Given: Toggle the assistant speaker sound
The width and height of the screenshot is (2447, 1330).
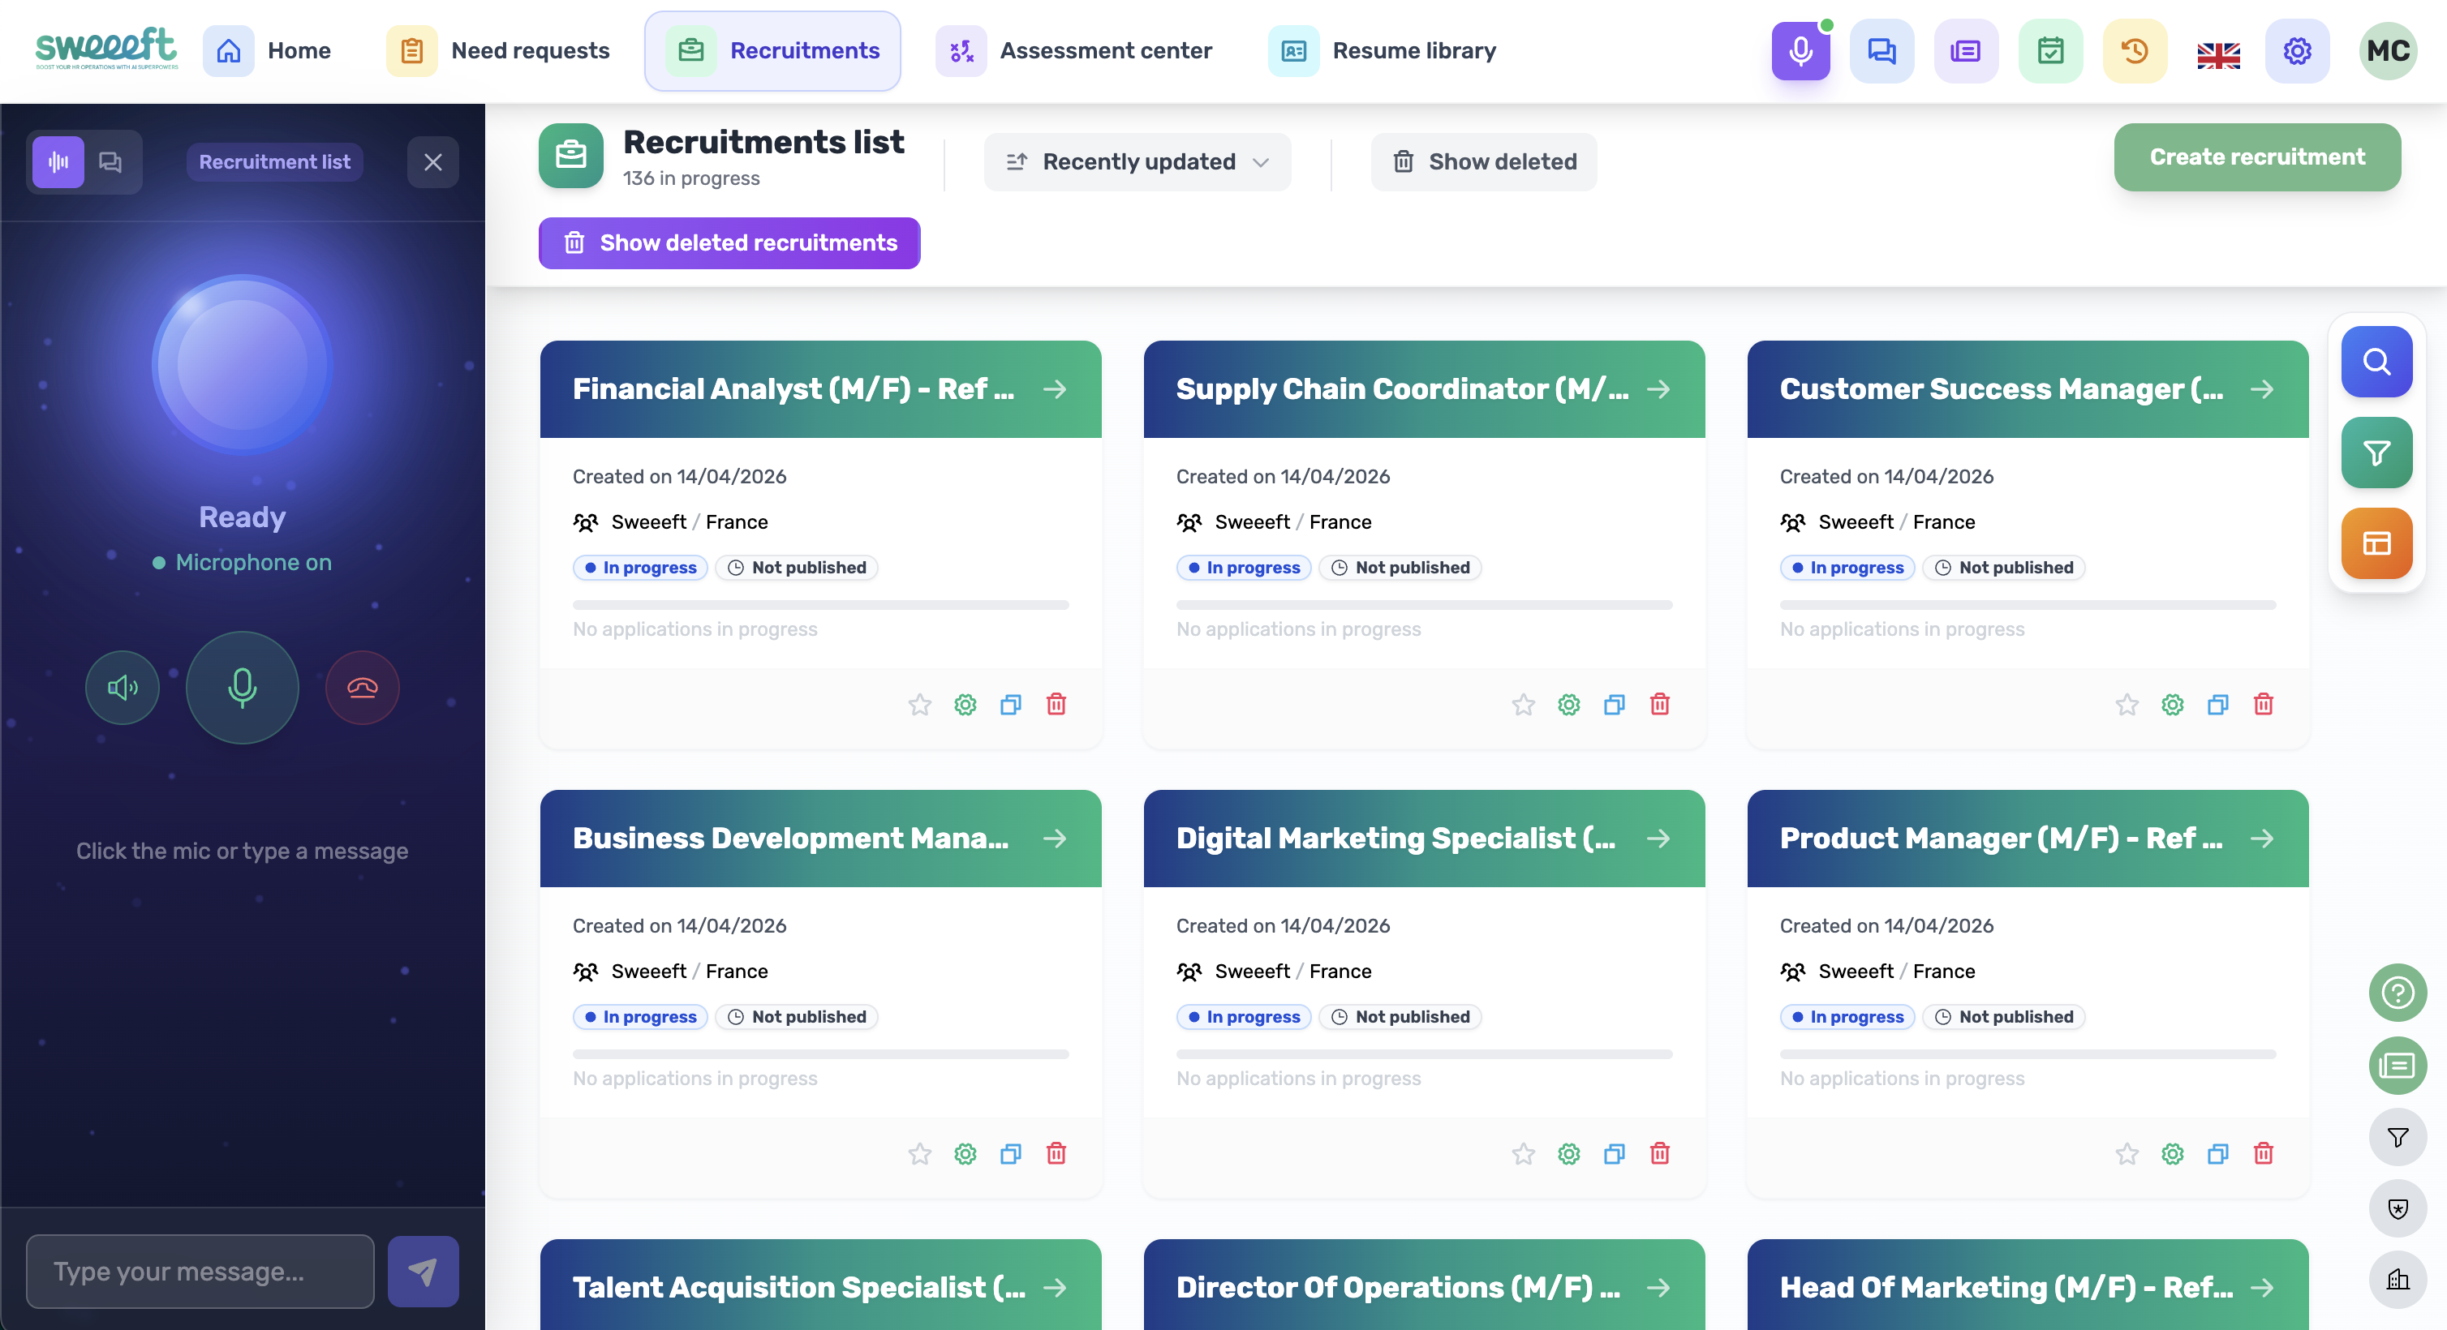Looking at the screenshot, I should pos(123,688).
